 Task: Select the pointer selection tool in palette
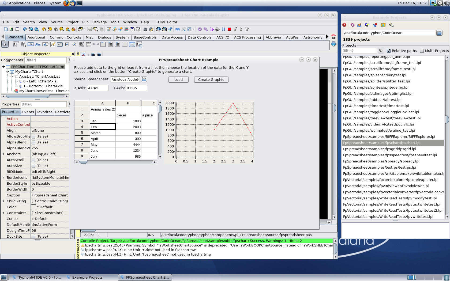5,44
